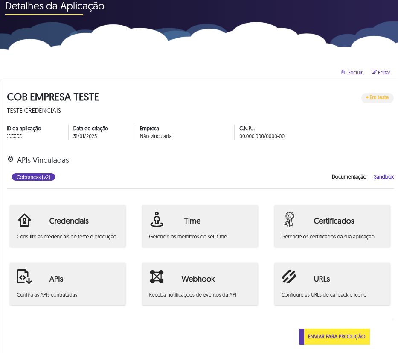
Task: Click the ENVIAR PARA PRODUÇÃO button
Action: (334, 337)
